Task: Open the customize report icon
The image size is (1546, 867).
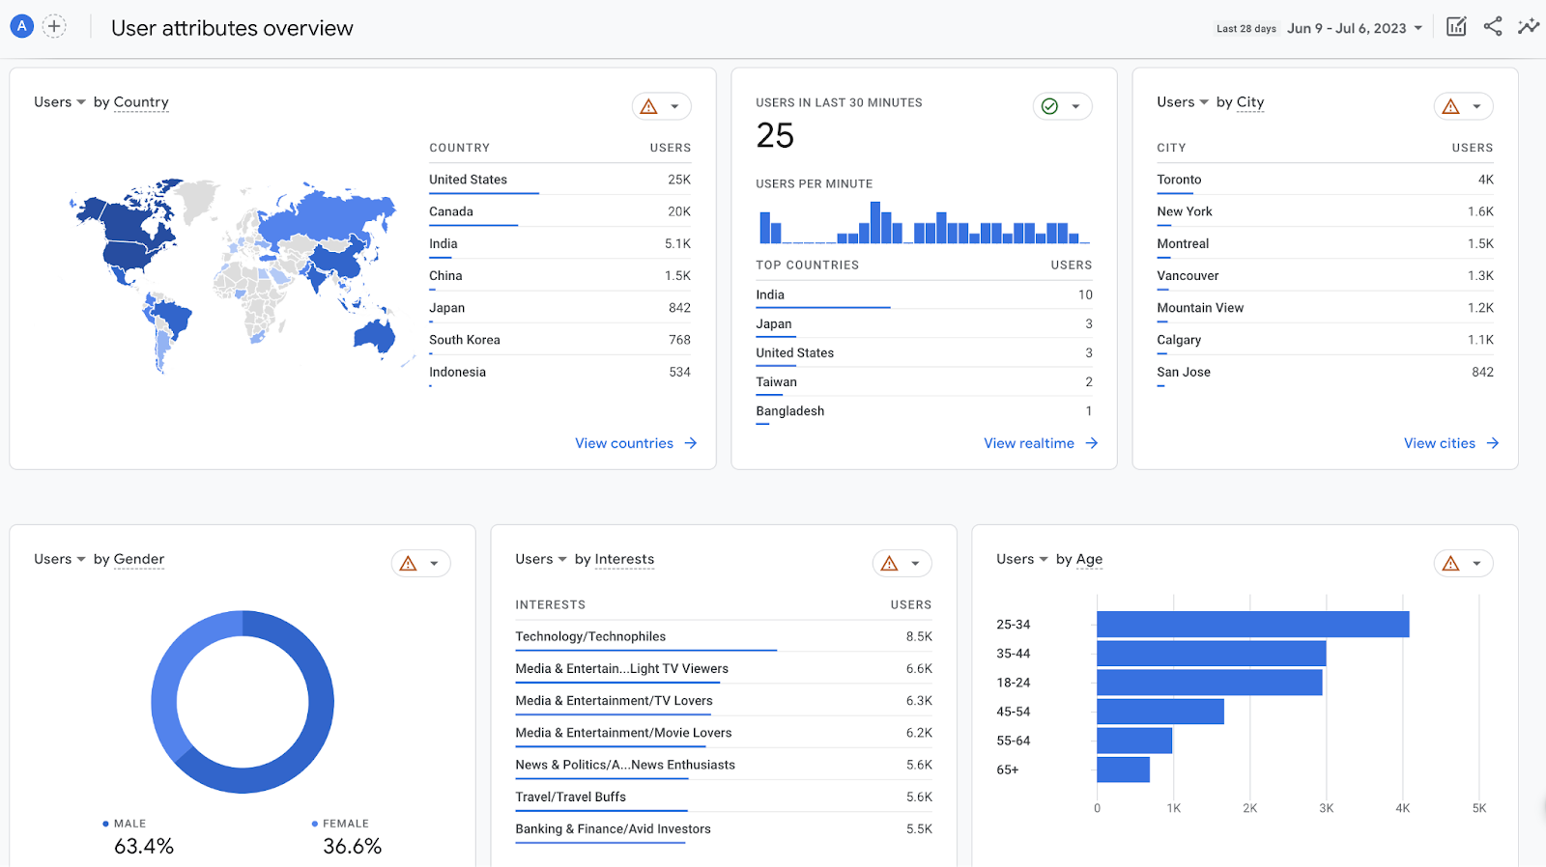Action: coord(1456,27)
